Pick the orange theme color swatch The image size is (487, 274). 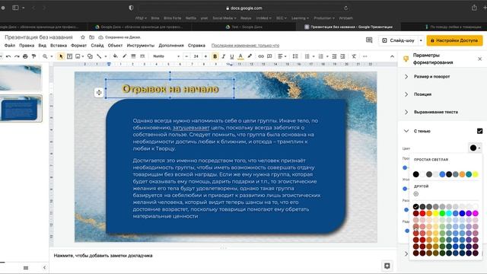[462, 174]
